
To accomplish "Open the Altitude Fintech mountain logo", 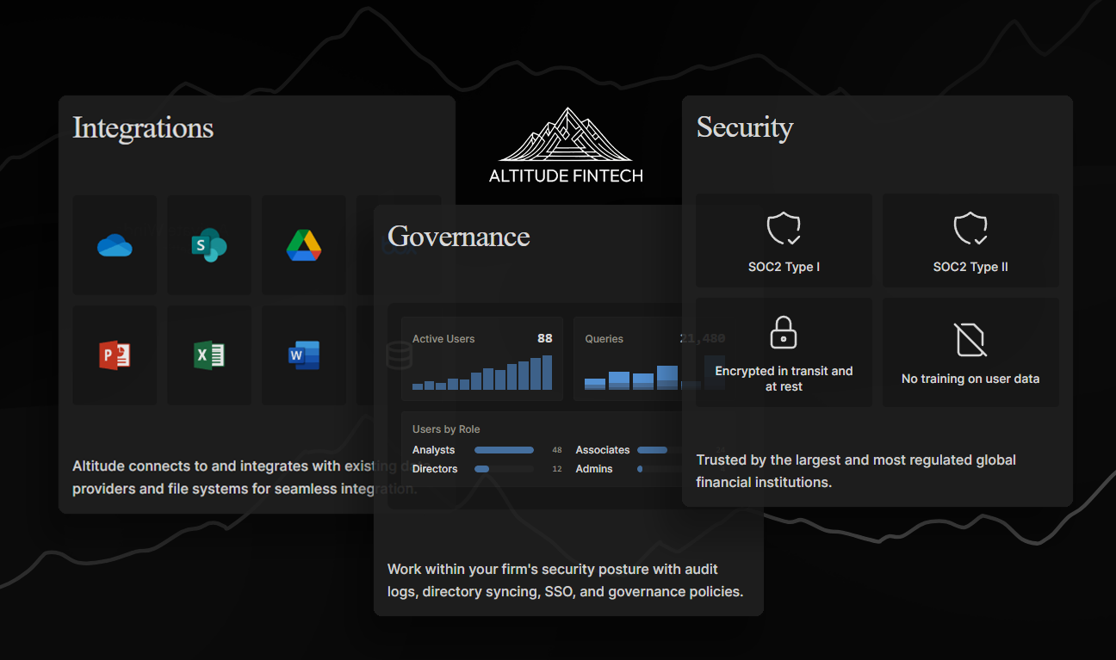I will pos(566,136).
